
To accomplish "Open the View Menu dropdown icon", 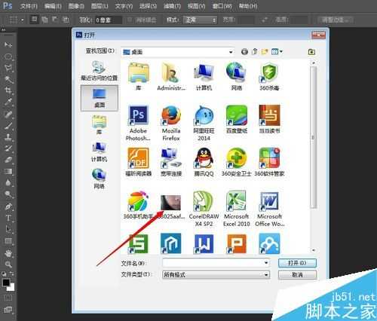I will click(x=277, y=52).
